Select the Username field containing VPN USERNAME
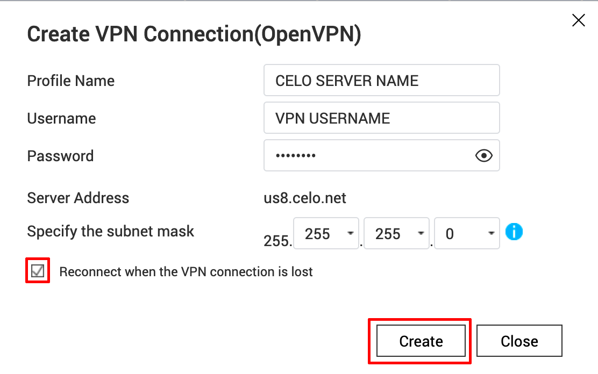Screen dimensions: 598x374 [x=381, y=118]
